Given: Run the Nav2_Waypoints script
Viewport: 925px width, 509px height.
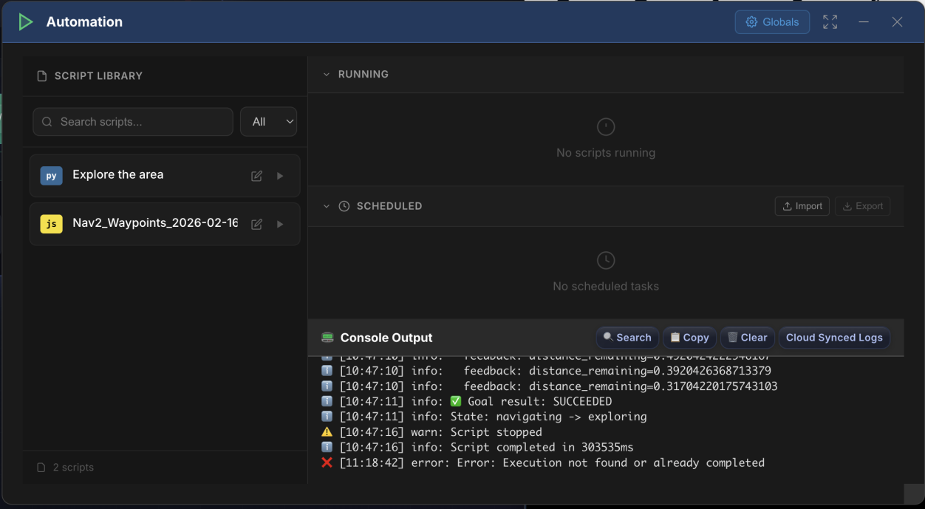Looking at the screenshot, I should point(280,224).
